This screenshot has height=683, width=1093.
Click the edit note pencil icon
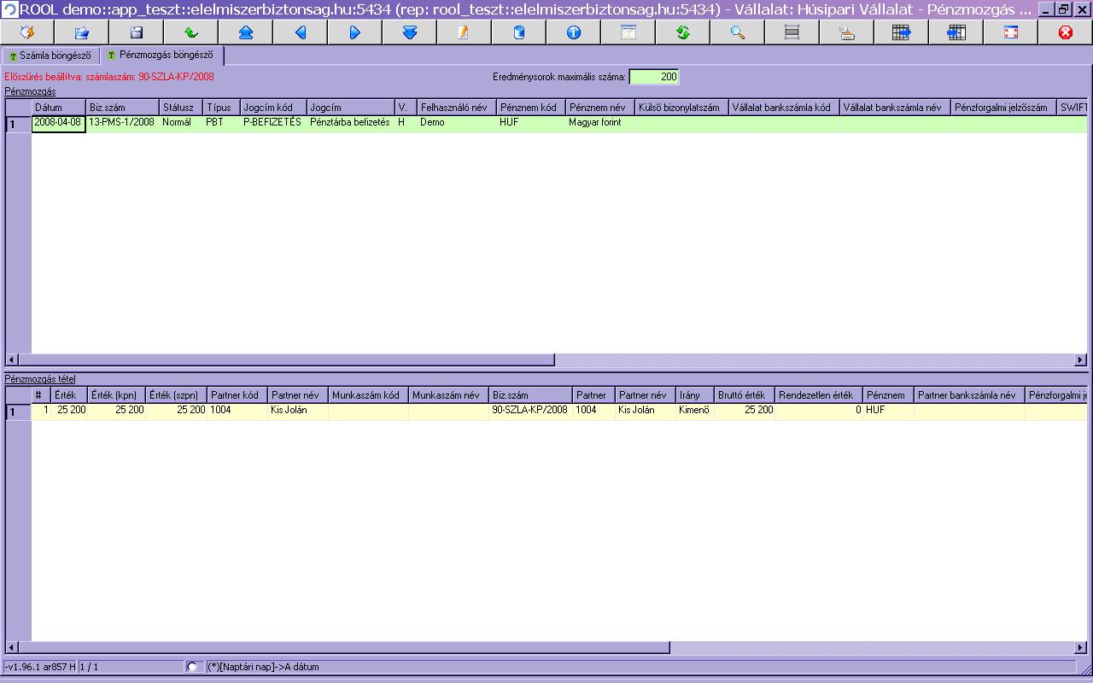click(x=464, y=32)
